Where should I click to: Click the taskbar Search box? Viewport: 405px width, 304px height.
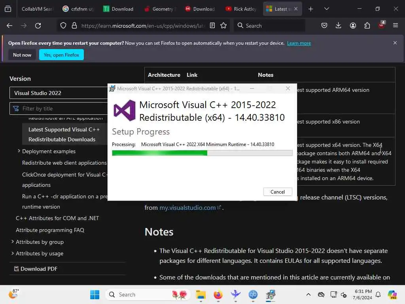[x=148, y=294]
